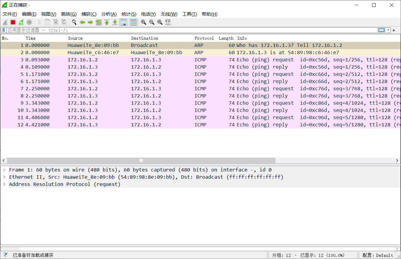
Task: Zoom in on packet text
Action: coord(144,22)
